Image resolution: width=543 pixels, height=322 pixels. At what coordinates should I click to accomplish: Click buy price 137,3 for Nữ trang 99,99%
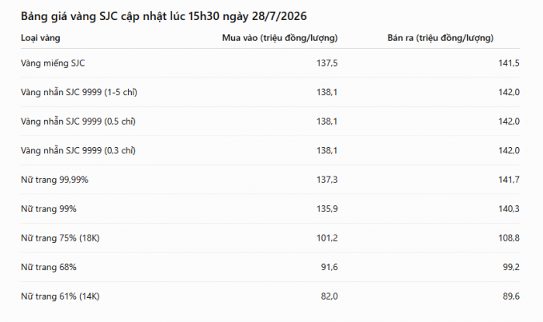click(x=327, y=180)
